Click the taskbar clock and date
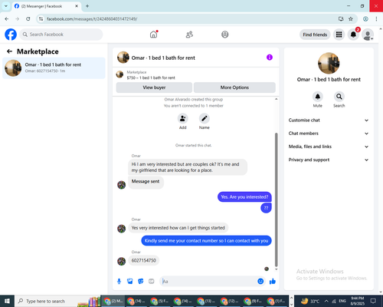 click(x=357, y=301)
